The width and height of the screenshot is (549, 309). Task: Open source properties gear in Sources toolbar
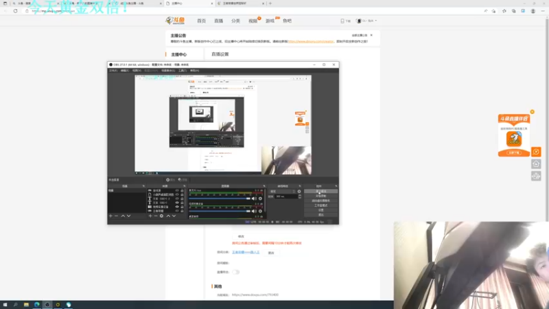[161, 216]
